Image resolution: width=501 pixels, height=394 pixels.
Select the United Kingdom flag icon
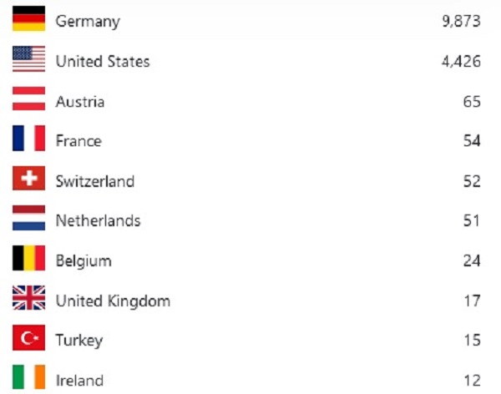28,298
